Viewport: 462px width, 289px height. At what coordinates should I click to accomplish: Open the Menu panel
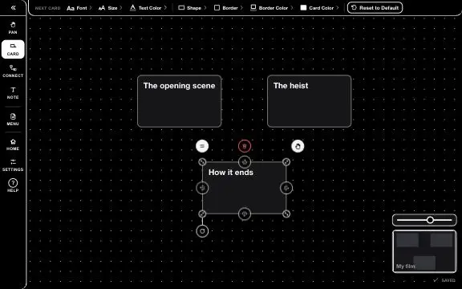tap(13, 119)
